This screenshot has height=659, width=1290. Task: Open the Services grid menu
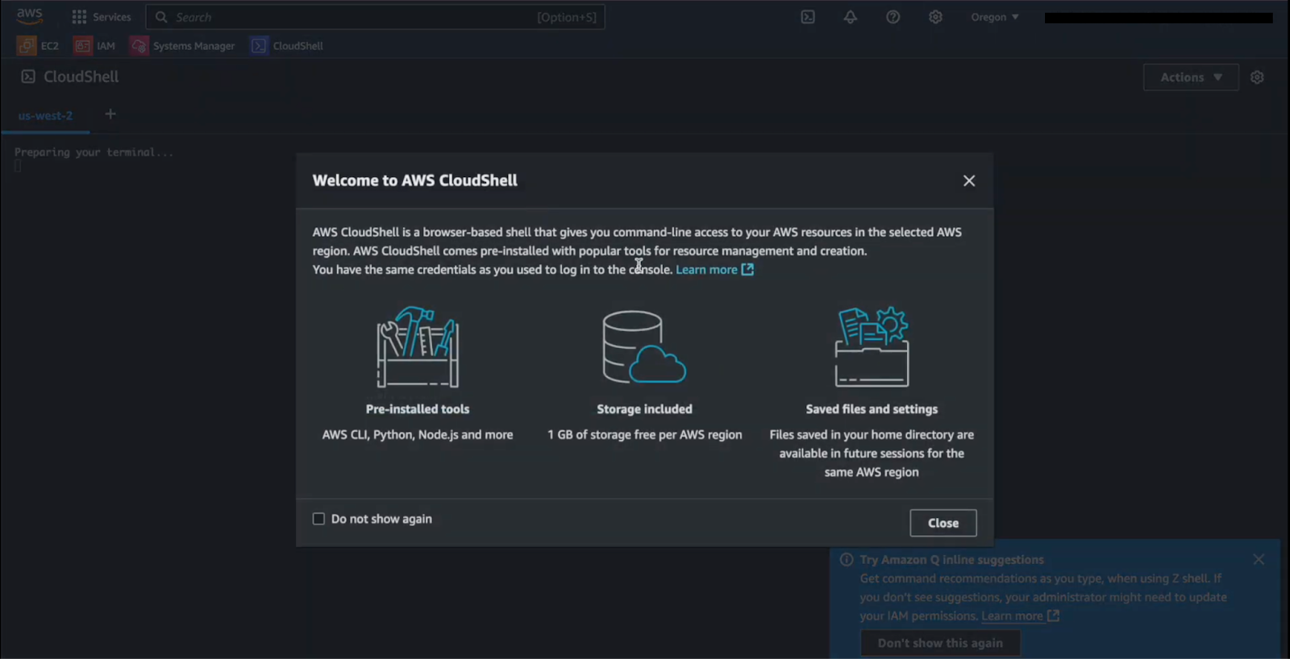point(102,17)
